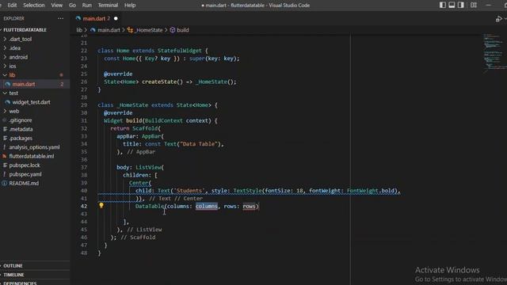
Task: Open the pubspec.yaml file
Action: [25, 174]
